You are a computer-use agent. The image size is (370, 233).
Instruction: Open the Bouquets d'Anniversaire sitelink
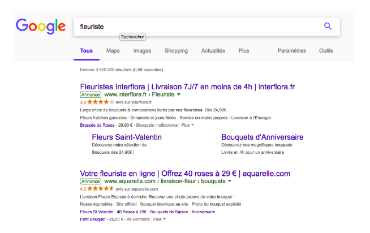pos(263,137)
